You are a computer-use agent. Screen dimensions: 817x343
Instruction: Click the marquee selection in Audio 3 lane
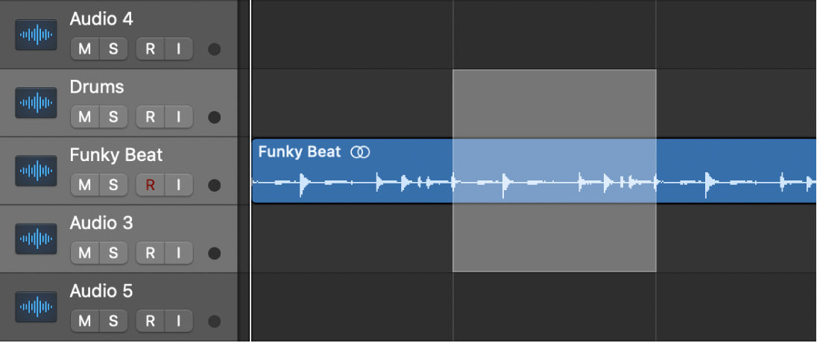(554, 239)
